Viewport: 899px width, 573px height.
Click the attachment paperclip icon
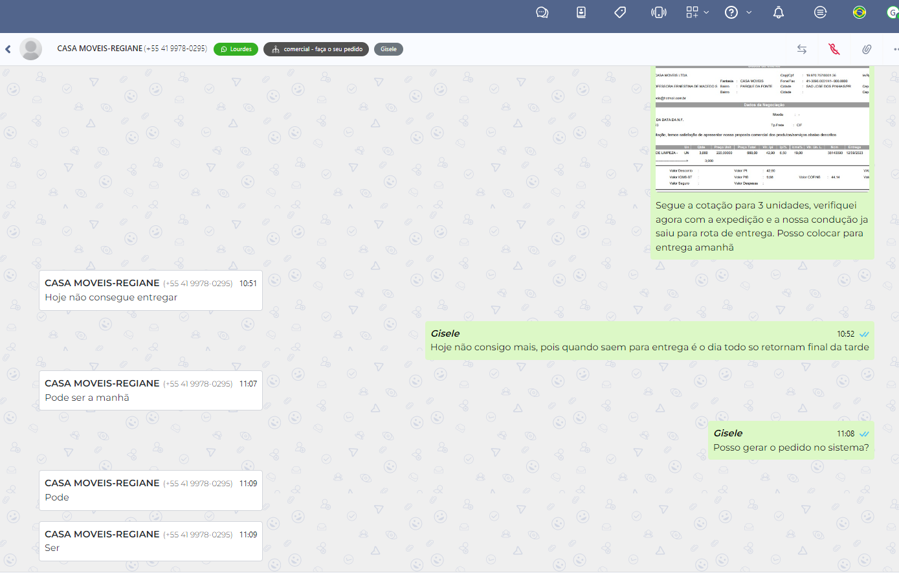point(867,49)
